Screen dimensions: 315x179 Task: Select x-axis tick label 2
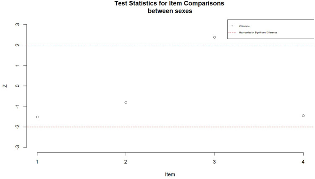126,161
